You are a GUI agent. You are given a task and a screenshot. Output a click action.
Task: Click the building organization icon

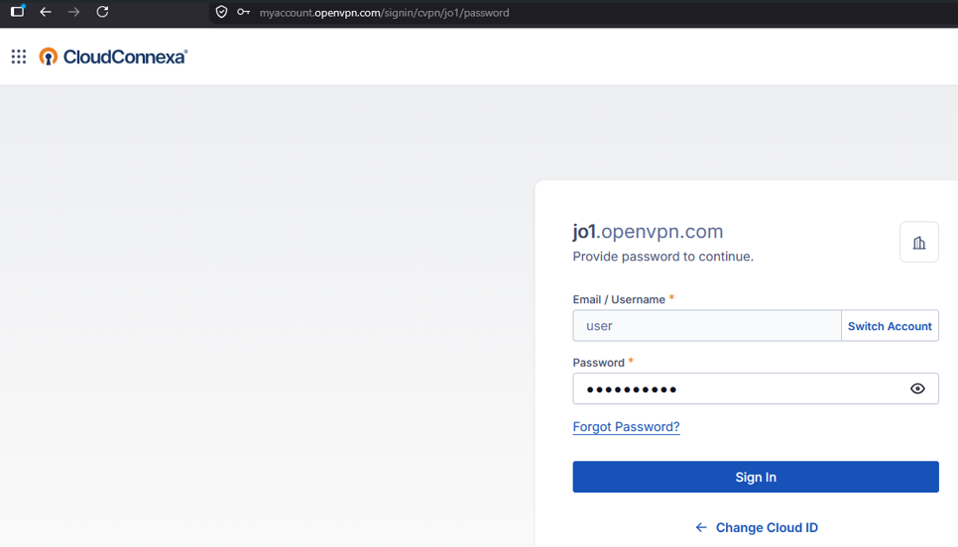point(919,243)
